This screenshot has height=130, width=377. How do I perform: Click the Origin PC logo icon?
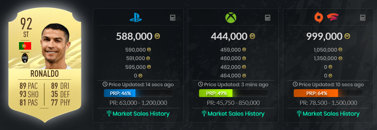(x=319, y=18)
